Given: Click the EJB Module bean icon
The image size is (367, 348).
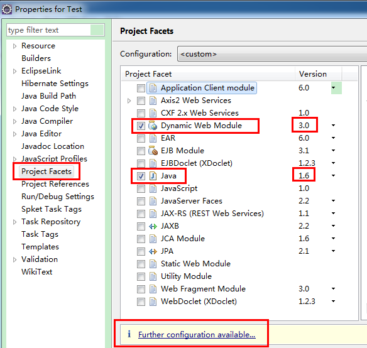Looking at the screenshot, I should click(x=153, y=151).
